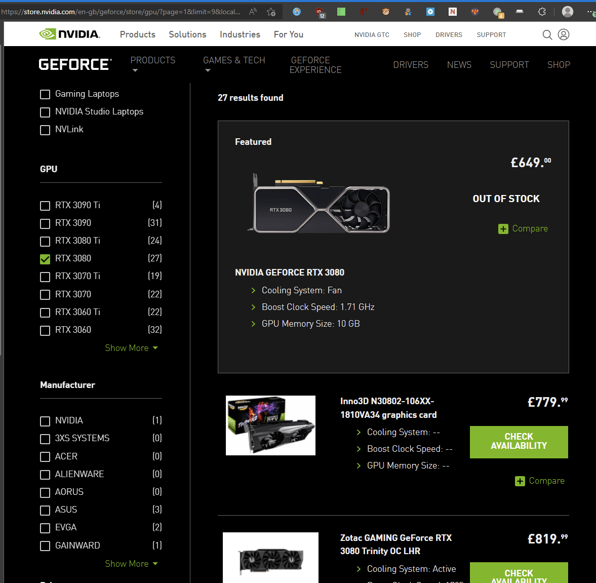Click the GeForce logo
Viewport: 596px width, 583px height.
(x=75, y=64)
